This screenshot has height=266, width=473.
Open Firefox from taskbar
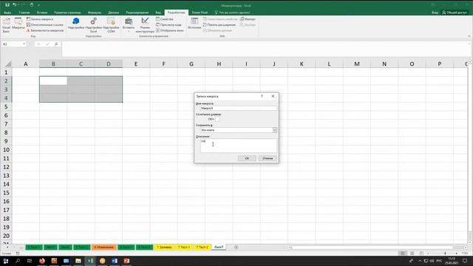coord(42,261)
